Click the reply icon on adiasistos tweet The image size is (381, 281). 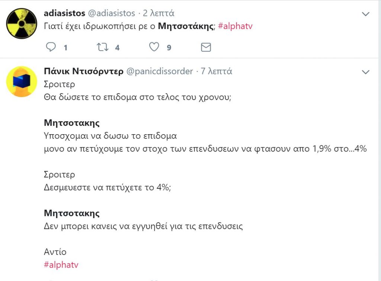(51, 47)
